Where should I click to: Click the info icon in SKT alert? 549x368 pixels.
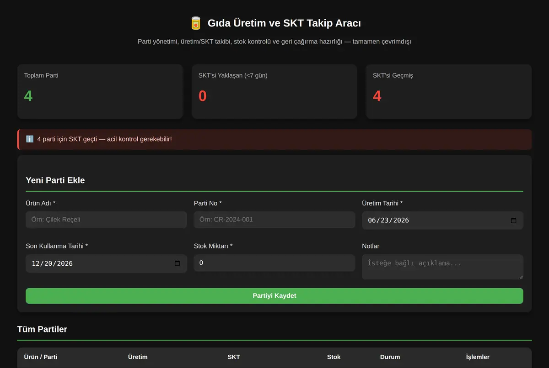click(30, 139)
